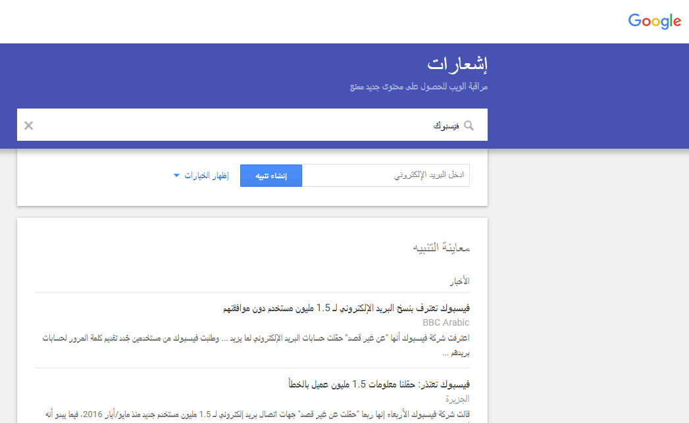The image size is (689, 423).
Task: Expand إظهار الخيارات show options
Action: [201, 176]
